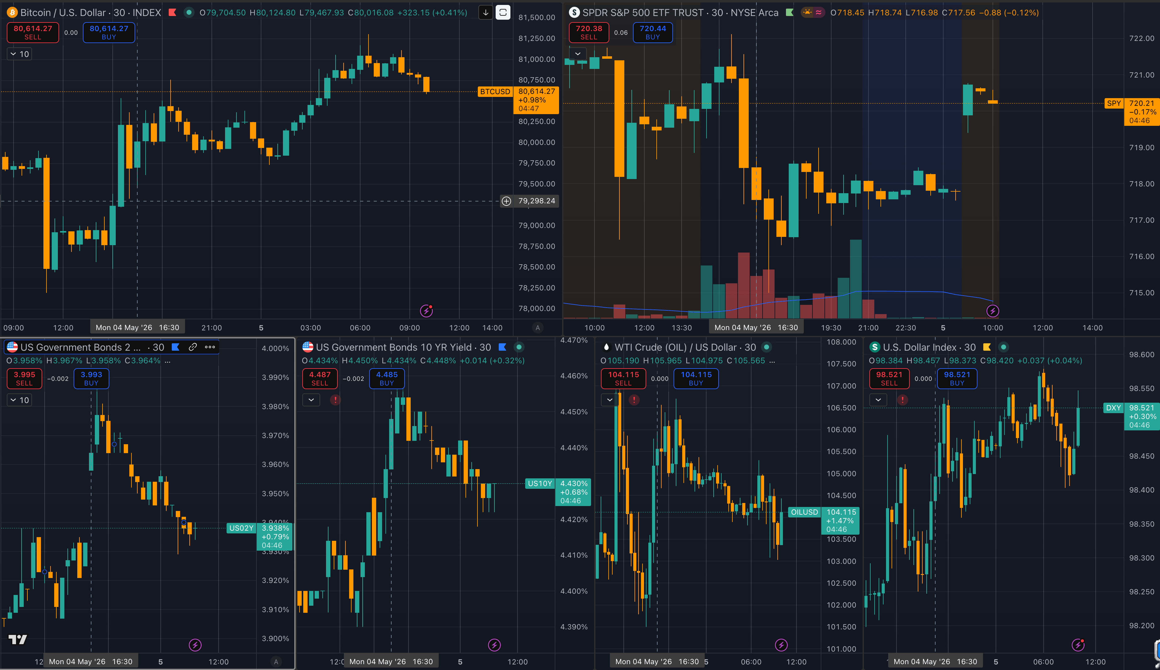The height and width of the screenshot is (670, 1160).
Task: Click the sunrise session icon on SPY chart
Action: tap(808, 12)
